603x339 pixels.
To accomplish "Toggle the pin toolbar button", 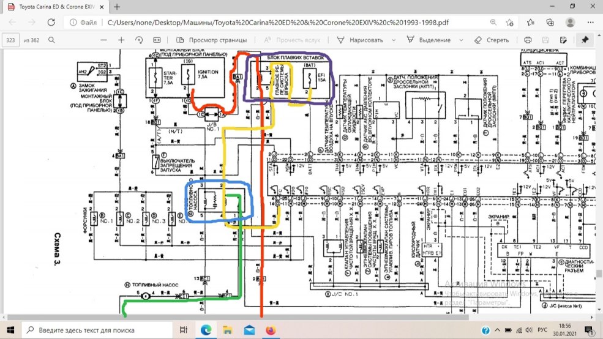I will point(585,40).
